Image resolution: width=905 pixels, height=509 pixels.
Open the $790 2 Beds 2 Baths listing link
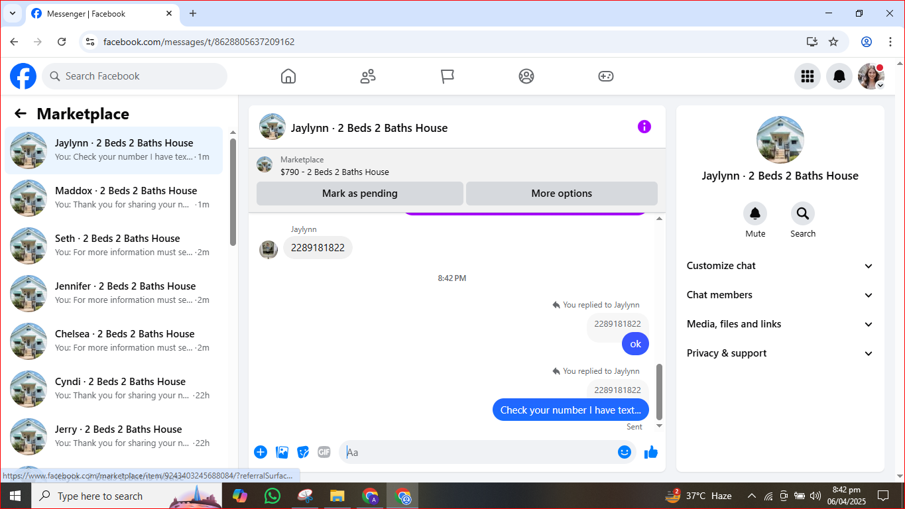click(x=335, y=172)
